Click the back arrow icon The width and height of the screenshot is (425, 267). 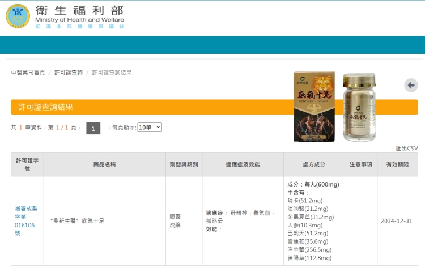point(411,85)
